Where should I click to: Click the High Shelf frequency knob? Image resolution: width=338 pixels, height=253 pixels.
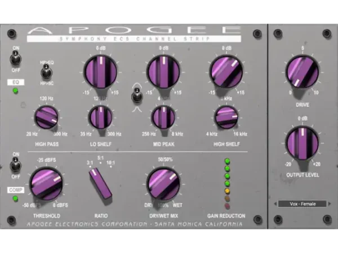click(226, 118)
